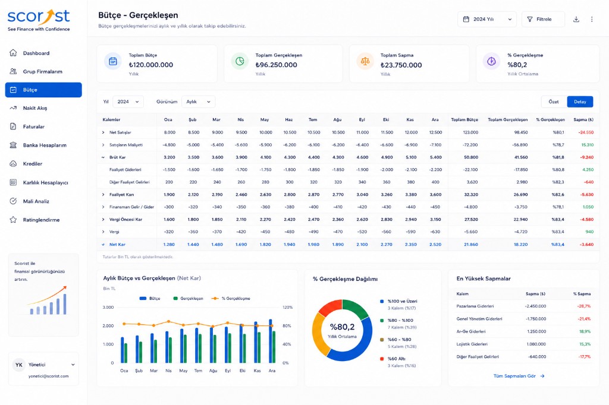The width and height of the screenshot is (609, 405).
Task: Click the Banka Hesaplarım bank icon
Action: [13, 145]
